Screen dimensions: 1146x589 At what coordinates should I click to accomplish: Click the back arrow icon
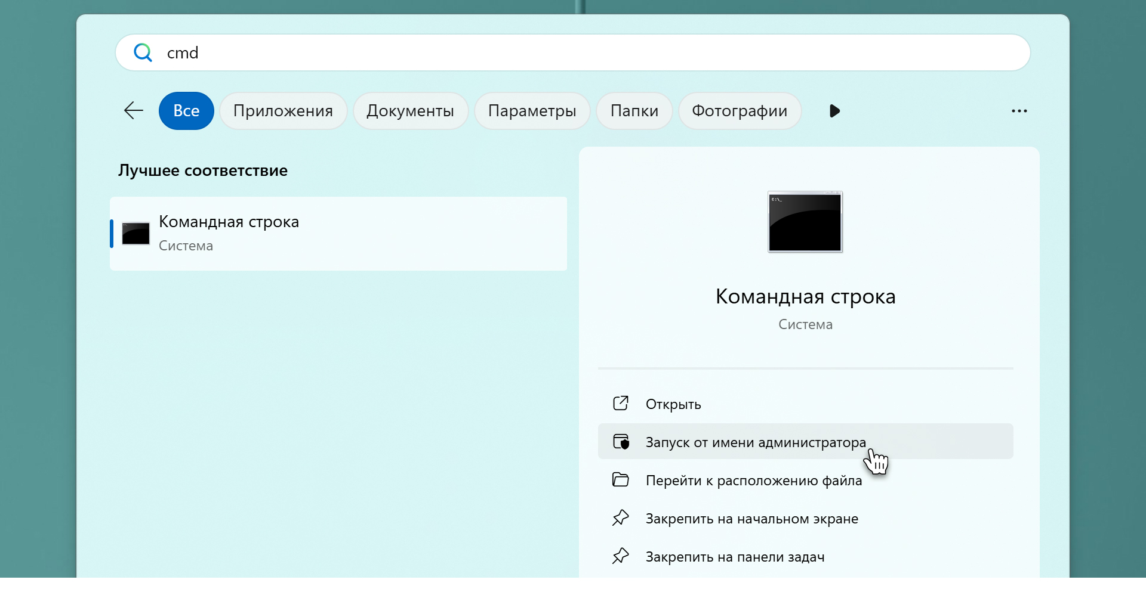click(134, 111)
